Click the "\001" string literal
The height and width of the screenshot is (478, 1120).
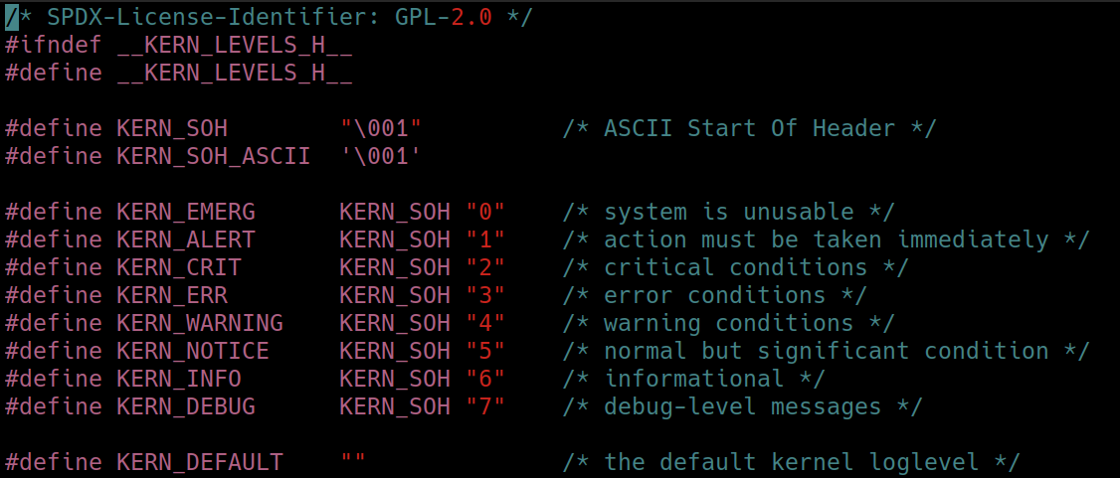click(381, 129)
